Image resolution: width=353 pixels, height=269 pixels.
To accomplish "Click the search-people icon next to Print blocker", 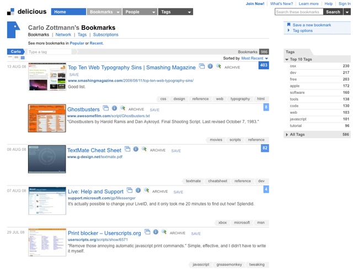I will click(164, 232).
